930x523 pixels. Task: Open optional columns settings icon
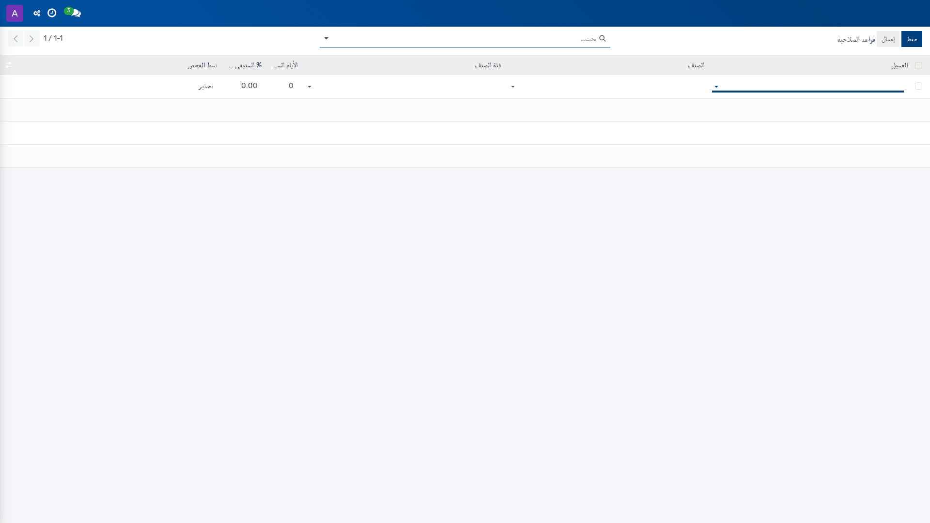8,65
